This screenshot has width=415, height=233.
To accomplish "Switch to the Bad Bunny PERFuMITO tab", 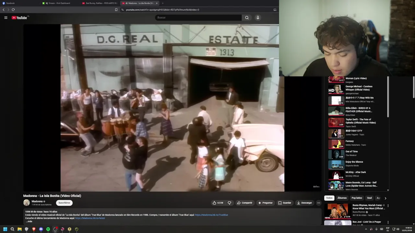I will click(100, 3).
